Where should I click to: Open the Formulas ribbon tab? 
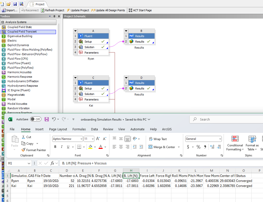pos(79,129)
